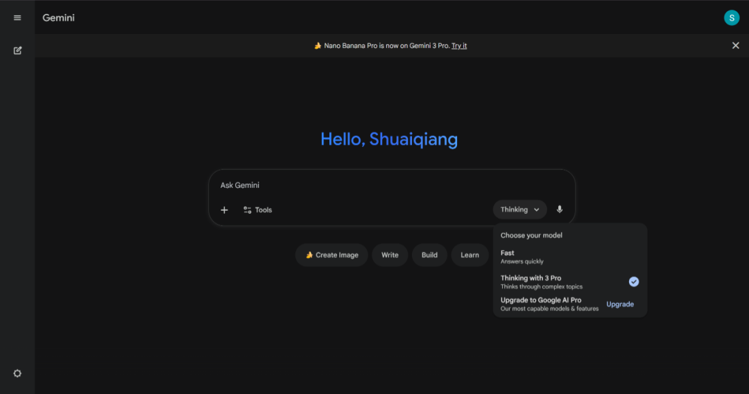Open the hamburger main menu
Screen dimensions: 749x394
pos(17,17)
